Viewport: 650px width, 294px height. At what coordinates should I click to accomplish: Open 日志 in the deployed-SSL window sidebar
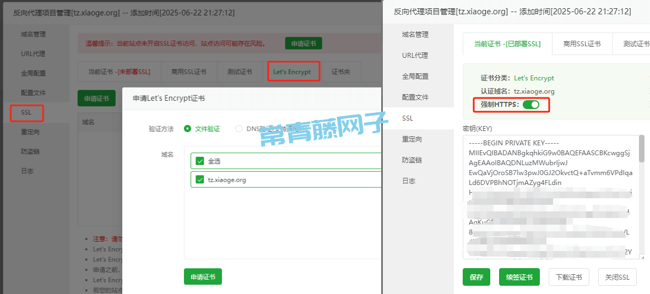(x=408, y=181)
